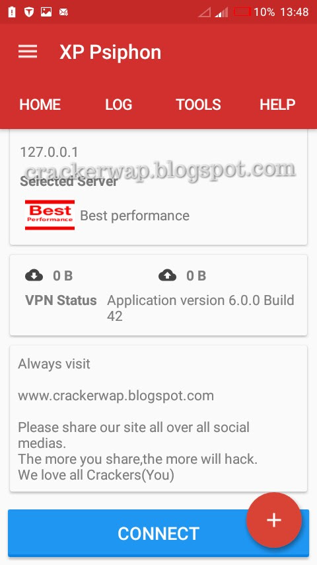Tap the shield notification icon in status bar
Screen dimensions: 317x565
coord(29,12)
